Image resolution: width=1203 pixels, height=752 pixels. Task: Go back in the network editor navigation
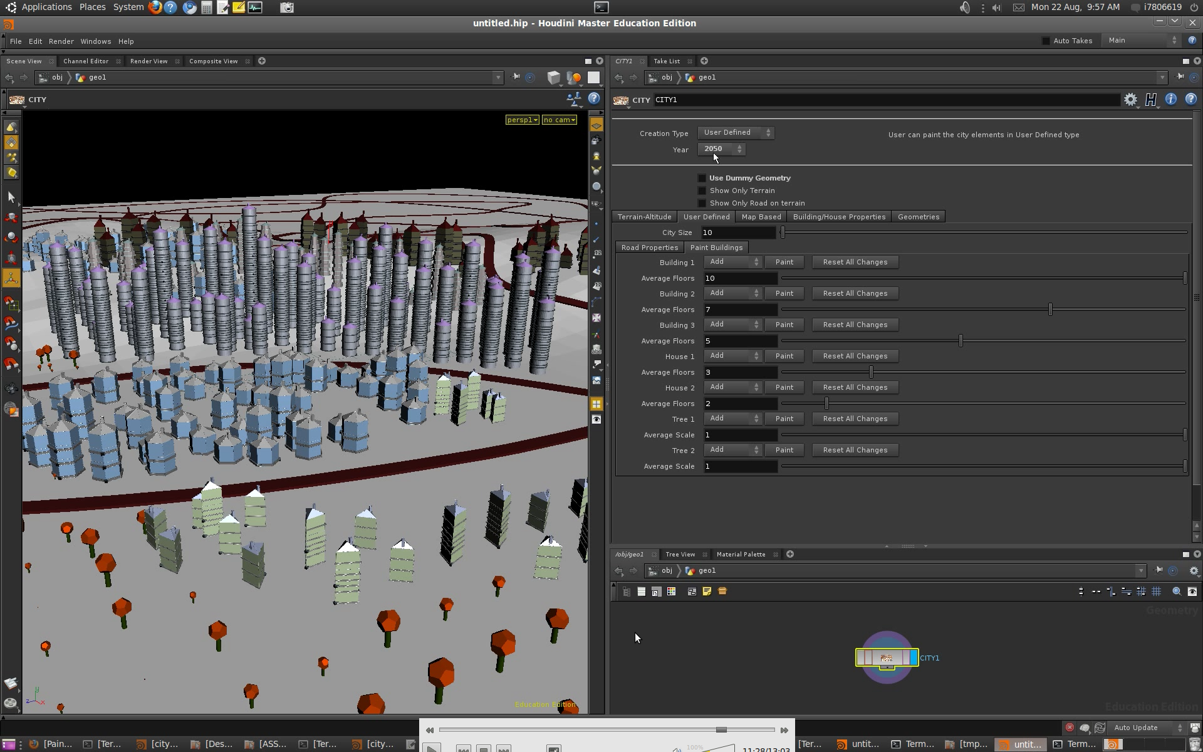(x=619, y=571)
